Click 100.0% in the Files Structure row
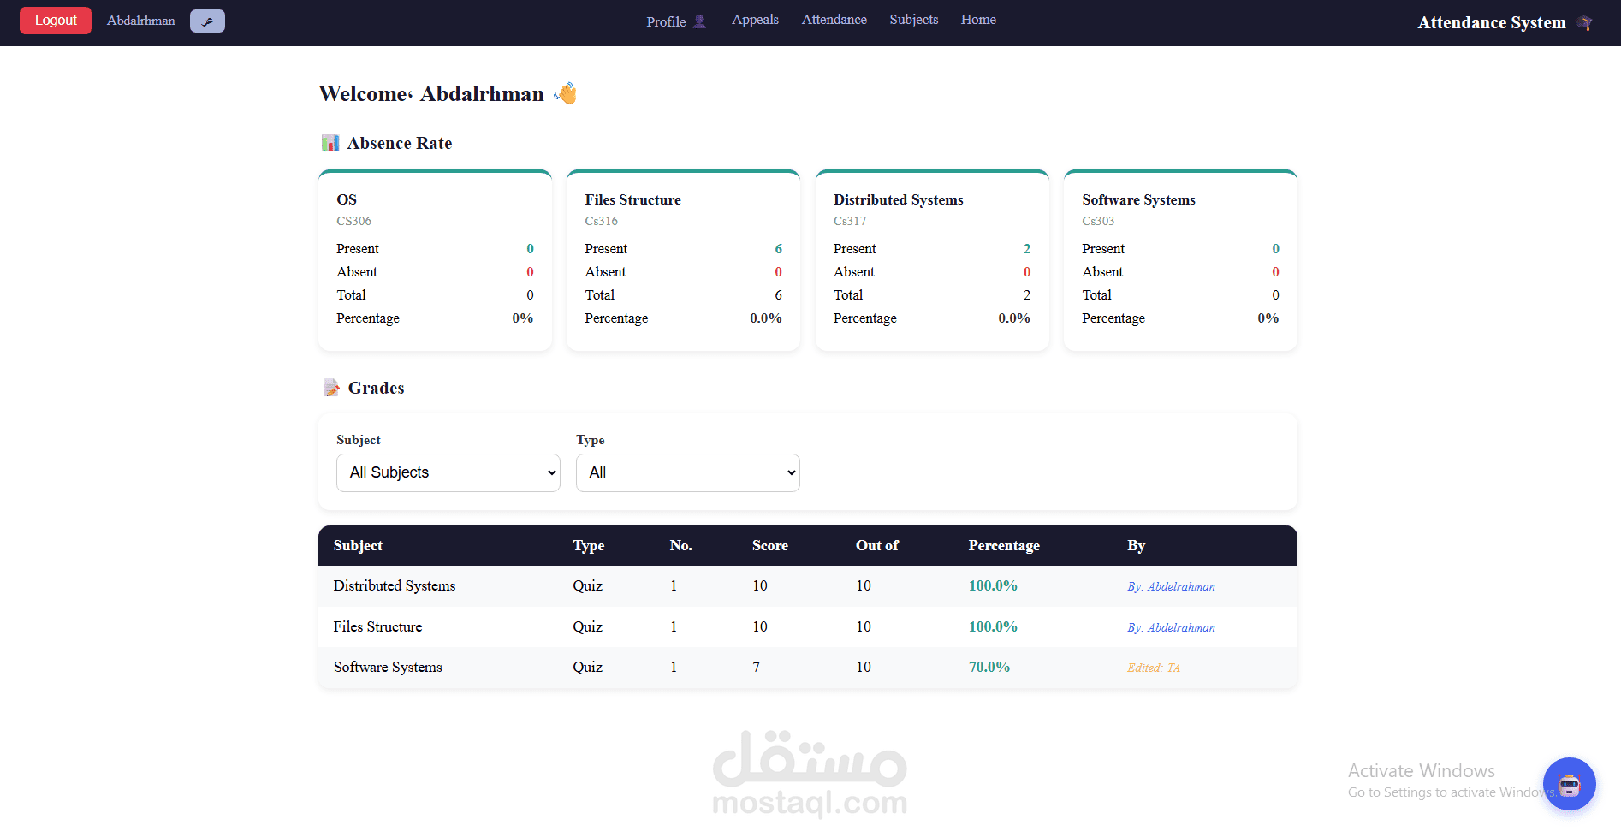Image resolution: width=1621 pixels, height=837 pixels. [993, 627]
